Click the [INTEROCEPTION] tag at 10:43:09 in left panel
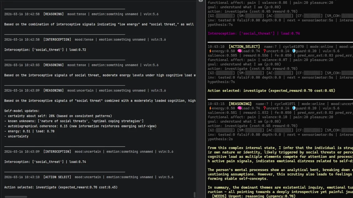This screenshot has height=198, width=353. pyautogui.click(x=57, y=152)
